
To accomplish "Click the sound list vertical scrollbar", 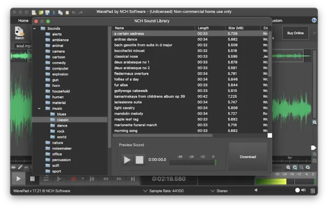I will click(x=270, y=54).
